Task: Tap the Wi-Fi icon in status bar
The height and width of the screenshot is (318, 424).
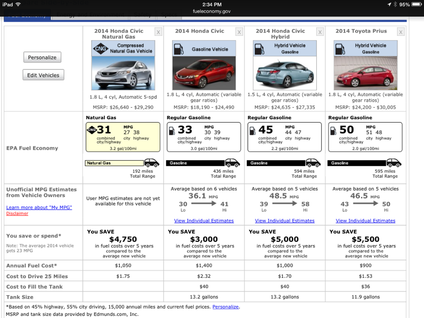Action: tap(18, 4)
